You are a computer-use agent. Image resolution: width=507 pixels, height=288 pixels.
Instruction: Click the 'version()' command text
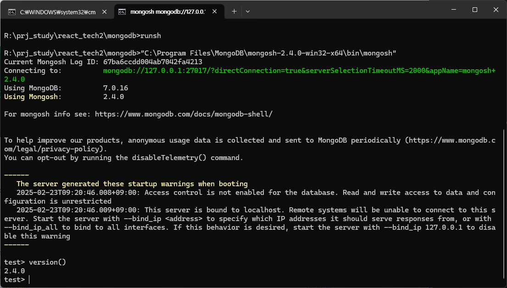click(x=48, y=262)
